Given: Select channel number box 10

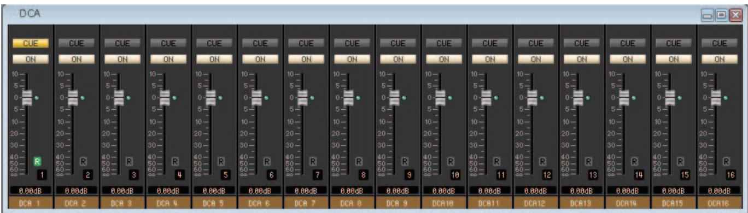Looking at the screenshot, I should pos(455,175).
